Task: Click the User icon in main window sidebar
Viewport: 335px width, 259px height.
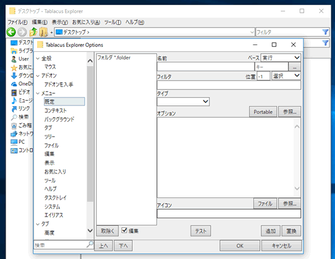Action: click(x=13, y=59)
